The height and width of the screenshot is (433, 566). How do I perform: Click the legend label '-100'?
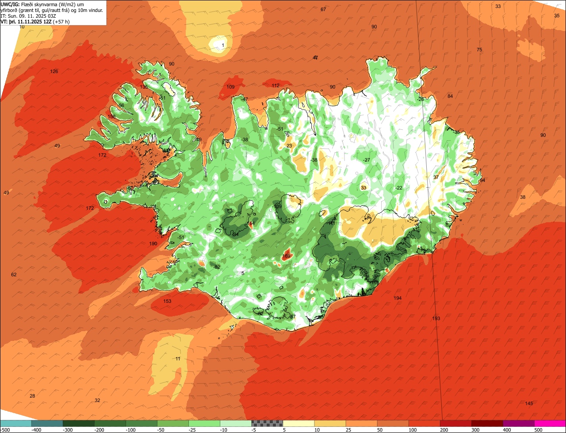[x=131, y=430]
